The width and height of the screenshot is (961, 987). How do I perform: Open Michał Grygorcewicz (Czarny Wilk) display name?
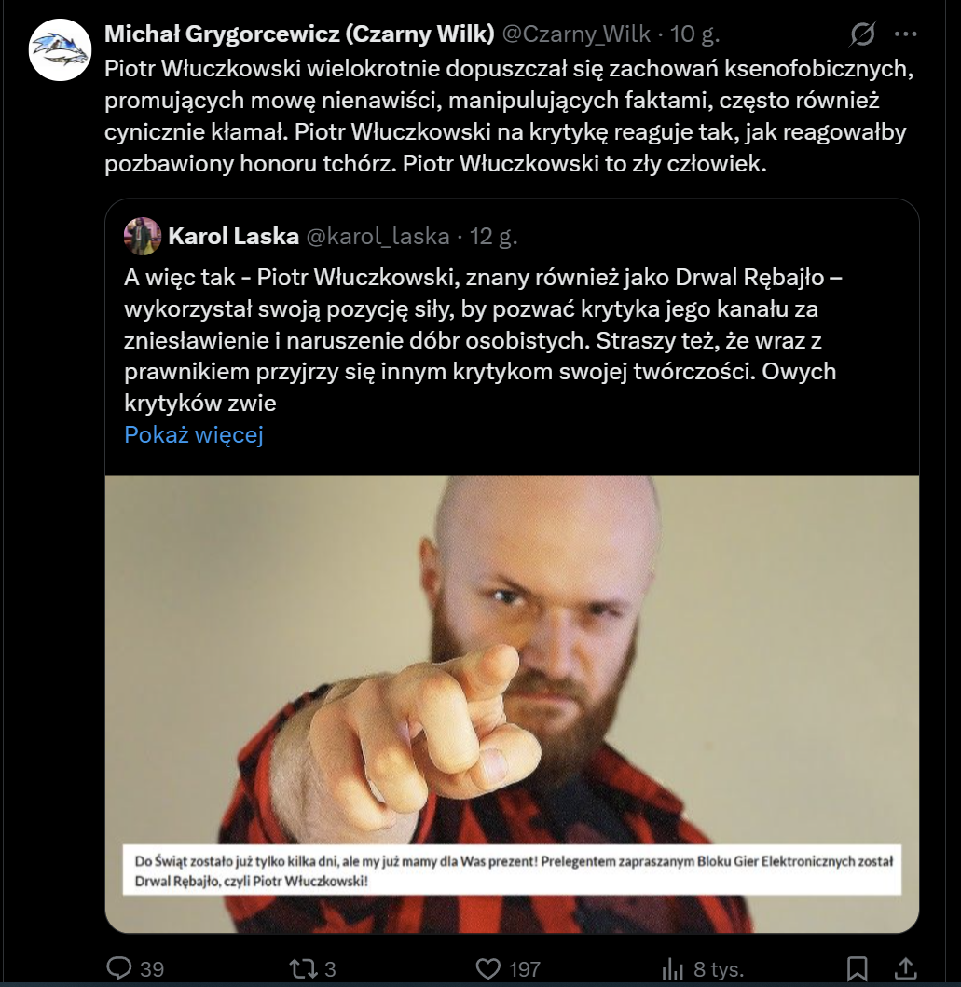click(299, 34)
